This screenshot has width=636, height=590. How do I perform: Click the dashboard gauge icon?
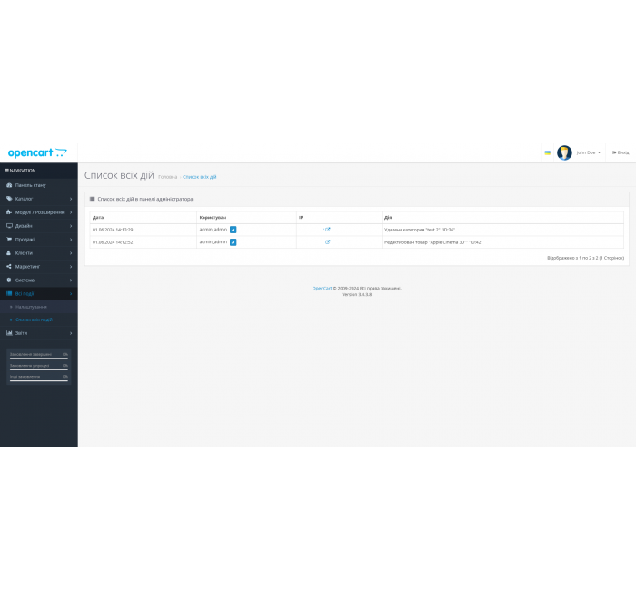pyautogui.click(x=9, y=185)
